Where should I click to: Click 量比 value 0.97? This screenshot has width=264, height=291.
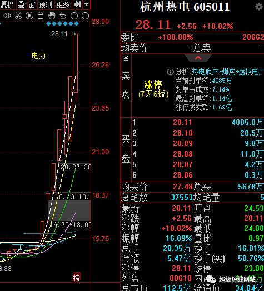click(256, 238)
